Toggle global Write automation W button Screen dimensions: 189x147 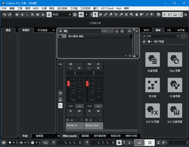38,15
